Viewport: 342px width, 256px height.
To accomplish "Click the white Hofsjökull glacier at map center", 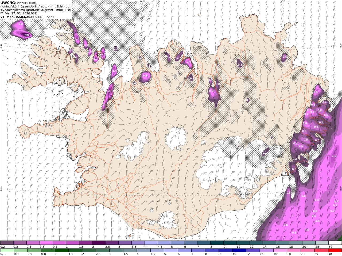I will click(176, 138).
